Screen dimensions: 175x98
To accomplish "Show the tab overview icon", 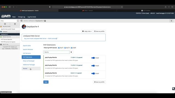I will 173,7.
